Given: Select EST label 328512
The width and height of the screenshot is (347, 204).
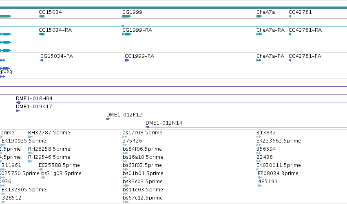Looking at the screenshot, I should pyautogui.click(x=11, y=198).
